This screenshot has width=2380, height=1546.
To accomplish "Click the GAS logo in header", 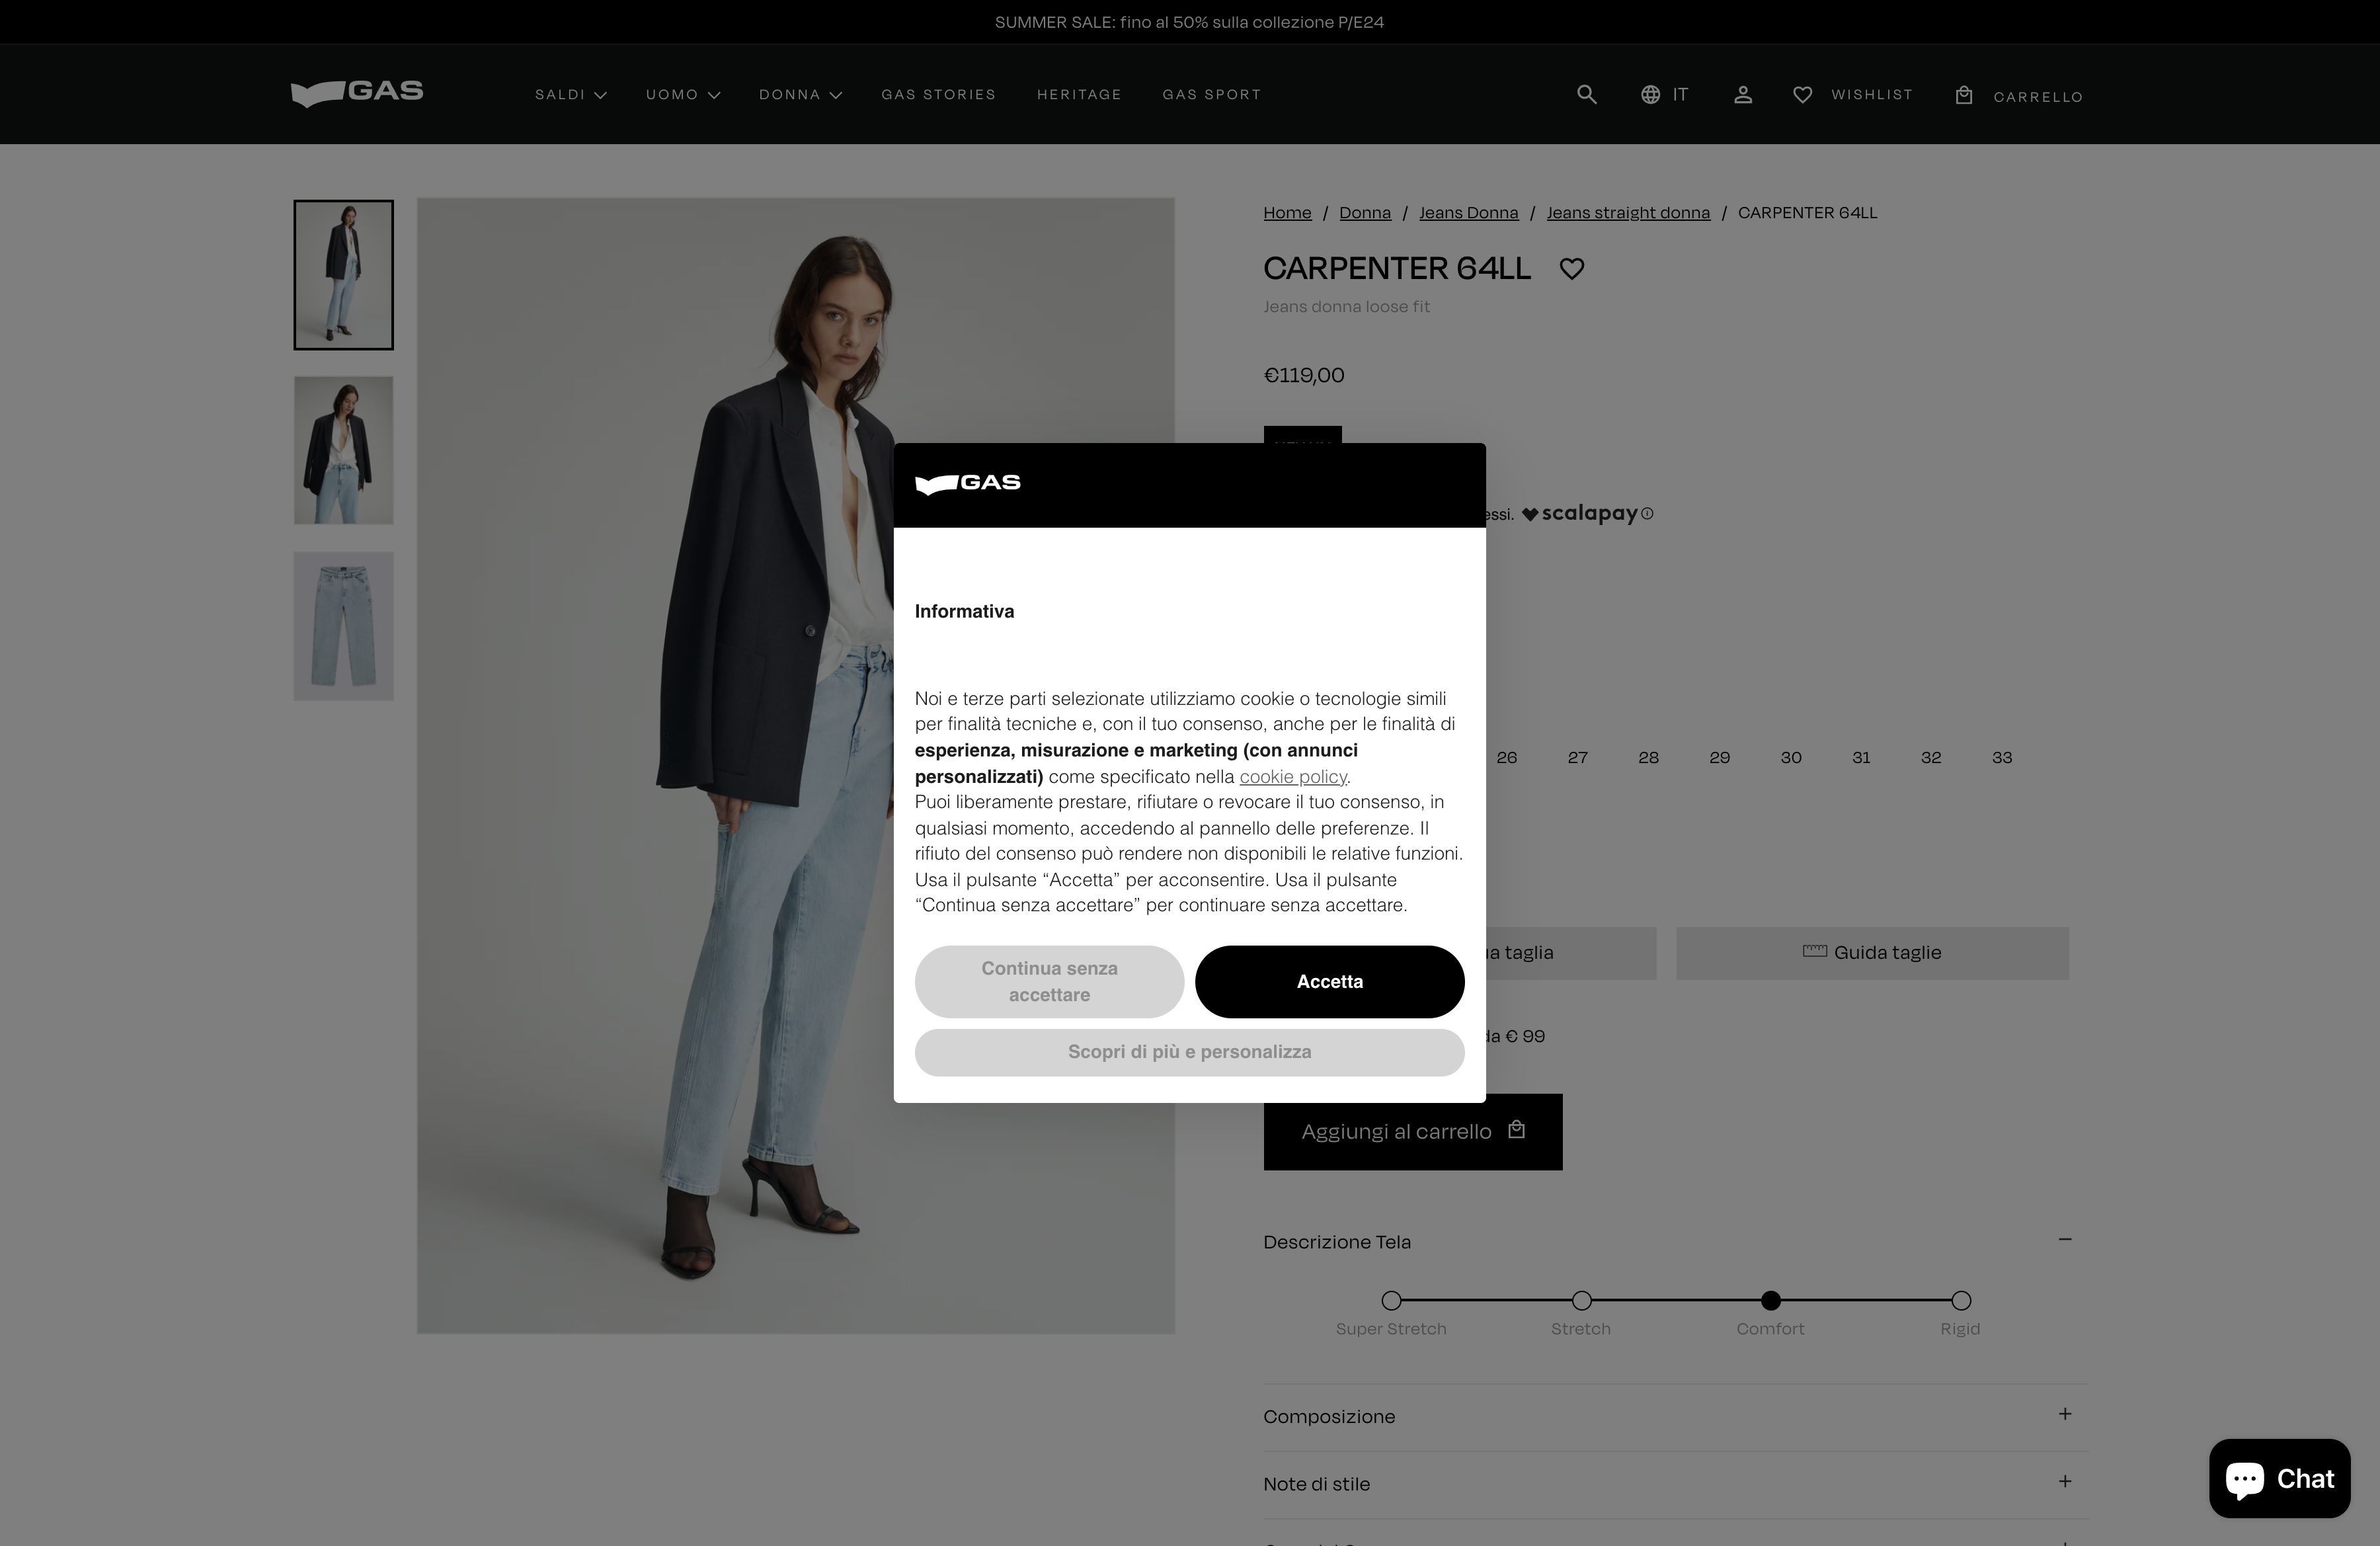I will pos(357,93).
